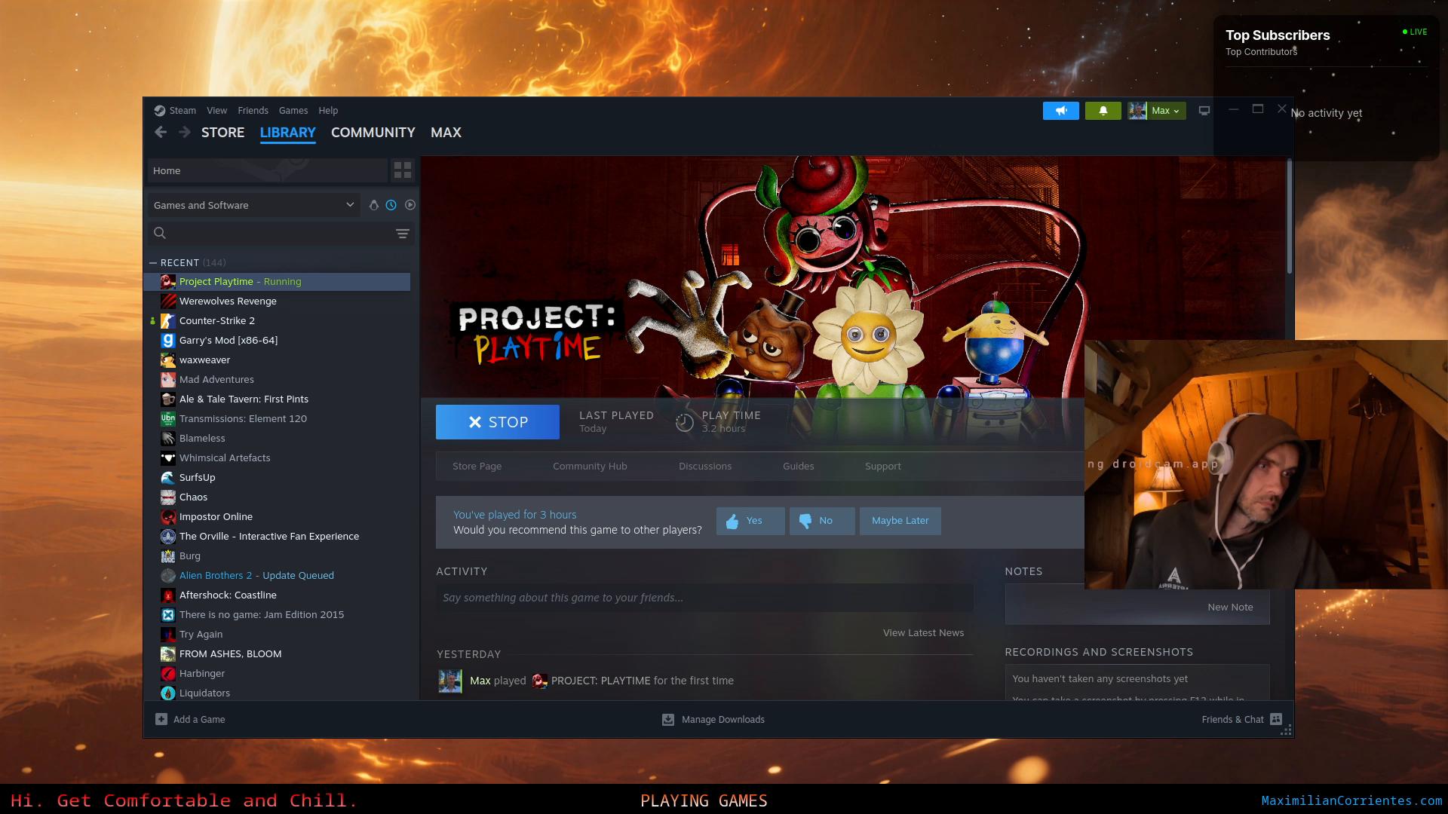The image size is (1448, 814).
Task: Click the Maybe Later button
Action: (x=900, y=521)
